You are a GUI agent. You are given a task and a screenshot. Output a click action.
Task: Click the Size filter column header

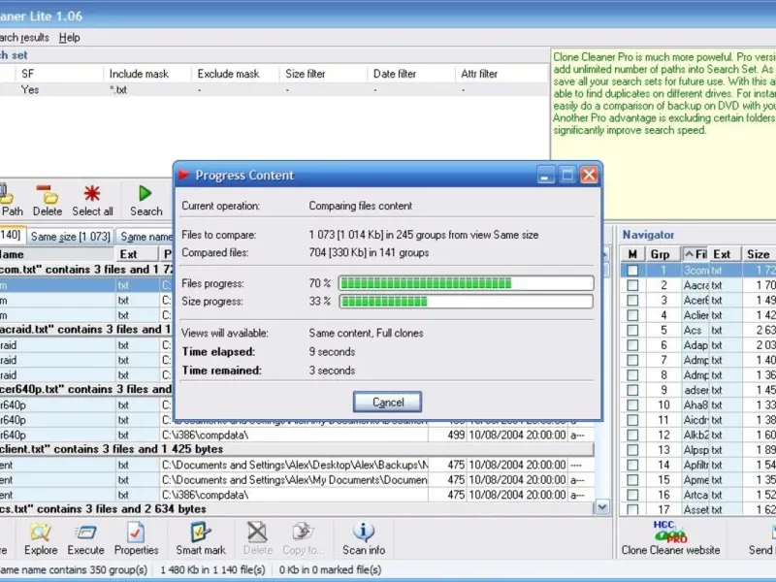click(323, 74)
